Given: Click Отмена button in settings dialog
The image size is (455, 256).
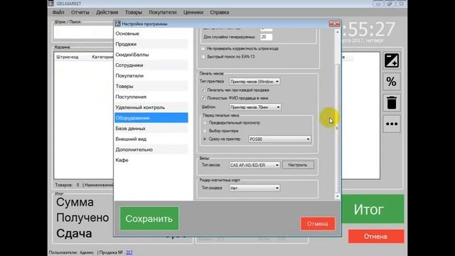Looking at the screenshot, I should point(318,224).
